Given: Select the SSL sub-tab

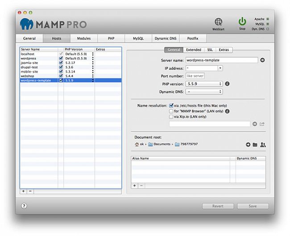Looking at the screenshot, I should click(210, 50).
